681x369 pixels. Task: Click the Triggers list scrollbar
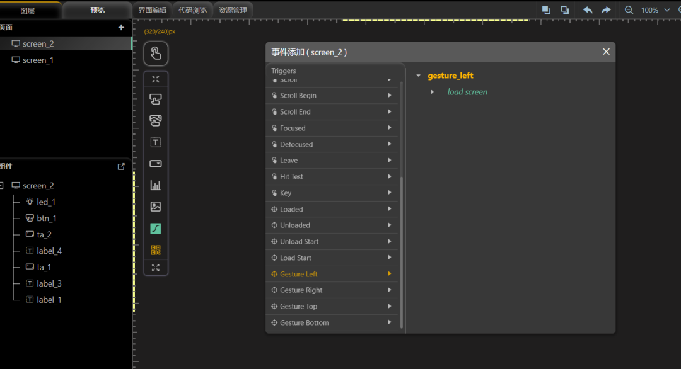(x=401, y=252)
